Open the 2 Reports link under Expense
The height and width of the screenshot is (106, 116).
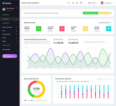click(x=27, y=31)
